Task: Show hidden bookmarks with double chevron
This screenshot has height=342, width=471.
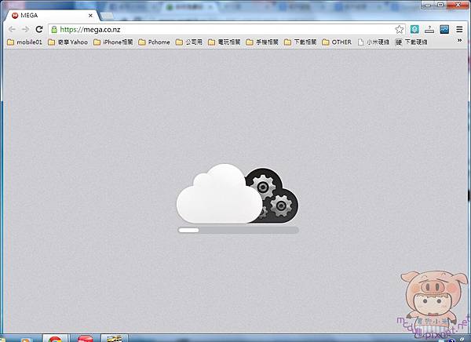Action: click(x=459, y=41)
